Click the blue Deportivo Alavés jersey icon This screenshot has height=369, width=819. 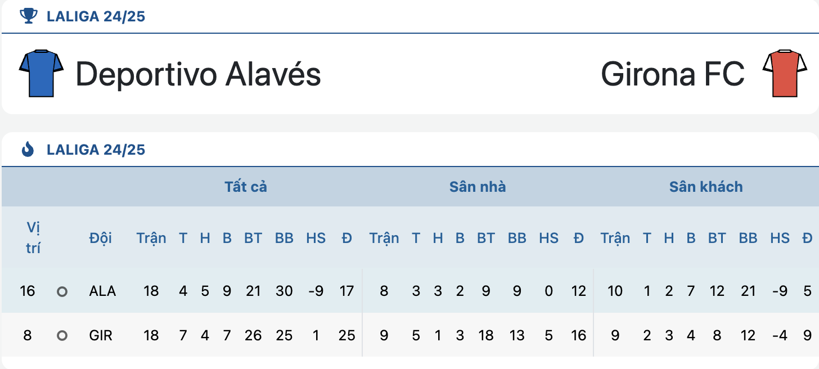pyautogui.click(x=41, y=73)
